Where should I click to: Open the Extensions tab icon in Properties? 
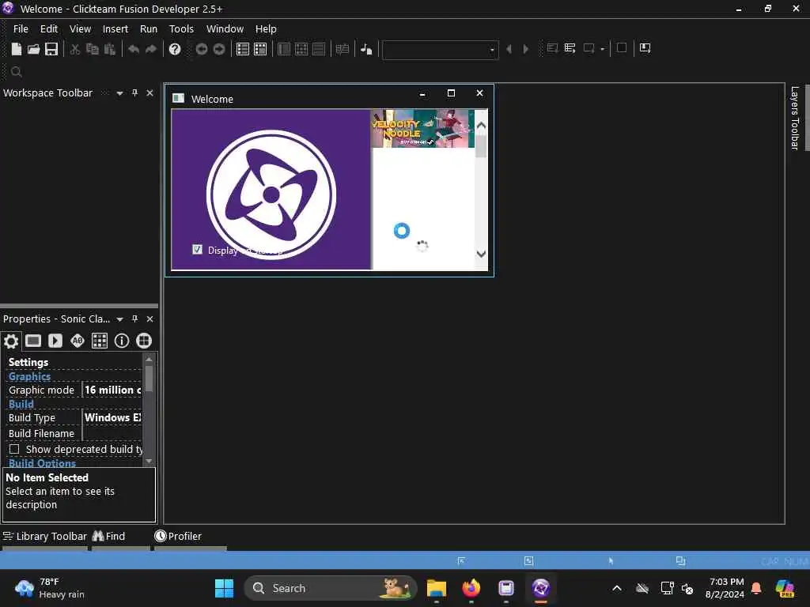pos(144,341)
